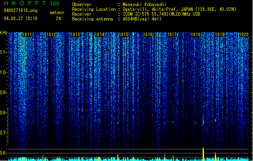The image size is (253, 161).
Task: Click the kHz axis unit label
Action: pyautogui.click(x=4, y=33)
